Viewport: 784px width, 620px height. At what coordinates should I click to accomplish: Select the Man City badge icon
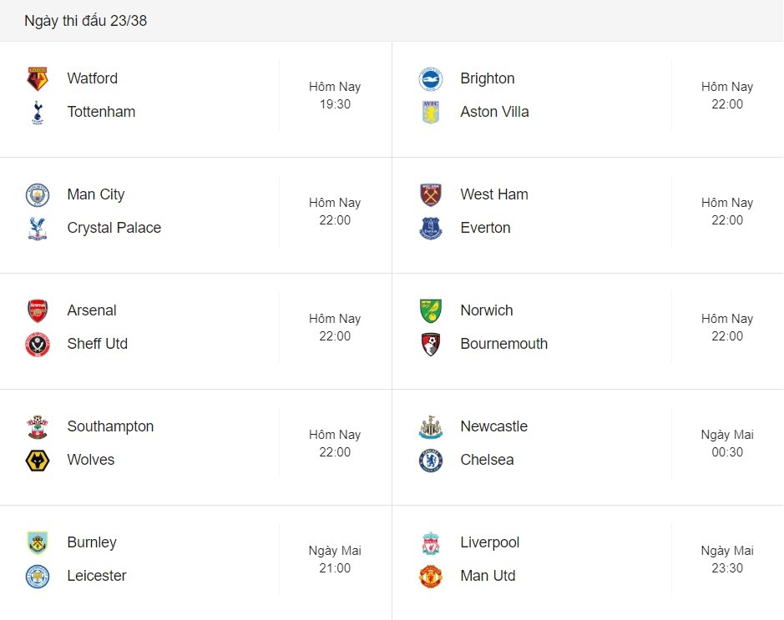(x=38, y=194)
